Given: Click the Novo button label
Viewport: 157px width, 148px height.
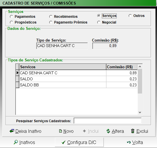Looking at the screenshot, I should [68, 131].
